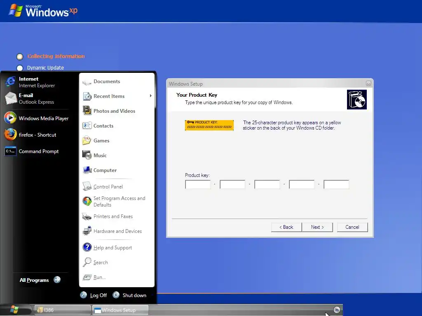This screenshot has width=422, height=316.
Task: Click the Collecting information step bullet
Action: click(20, 56)
